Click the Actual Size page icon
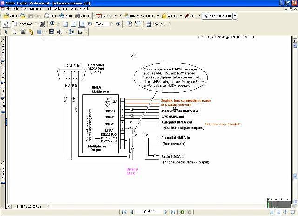298x216 pixels. click(65, 24)
